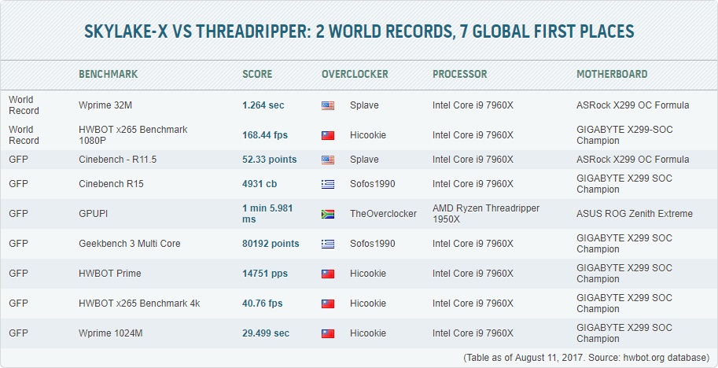Click World Record label in Wprime 32M row
The height and width of the screenshot is (368, 718).
pyautogui.click(x=24, y=105)
